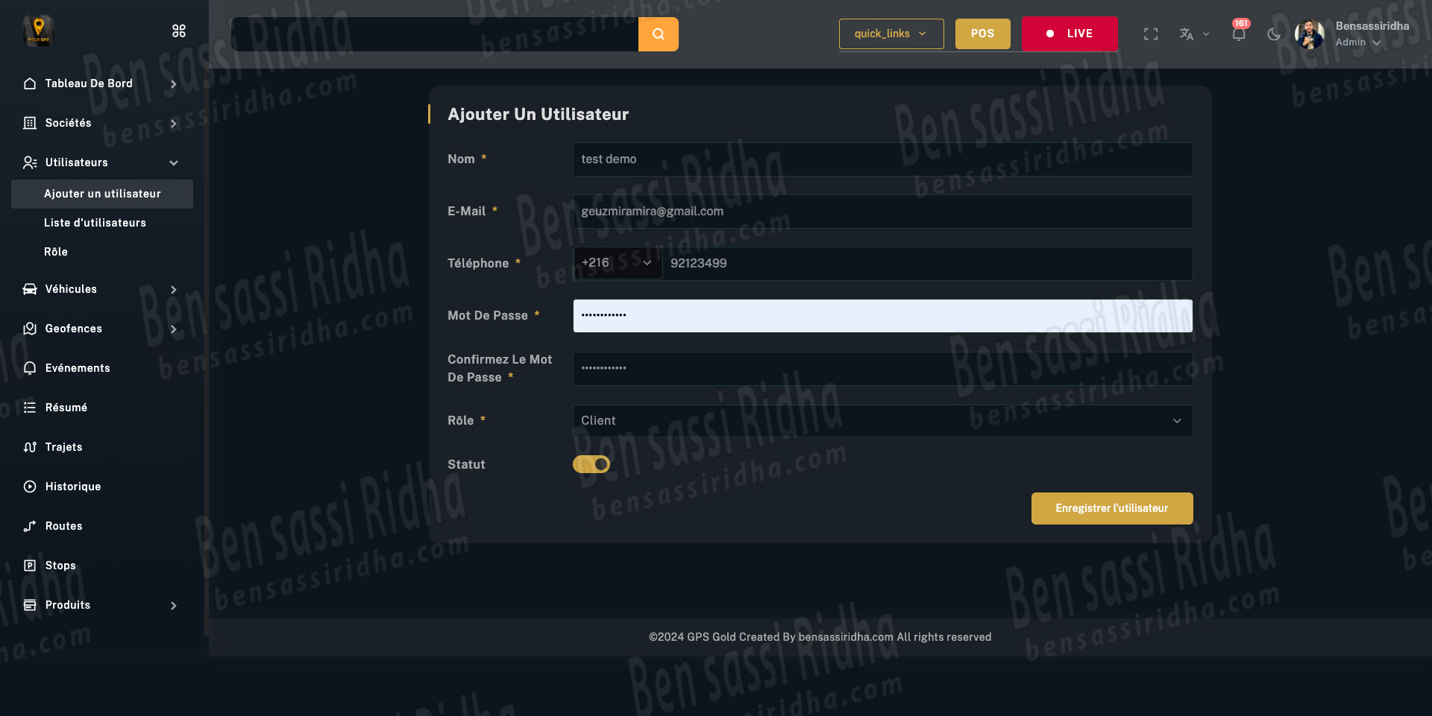Click the GPS Gold logo
The height and width of the screenshot is (716, 1432).
click(x=38, y=31)
